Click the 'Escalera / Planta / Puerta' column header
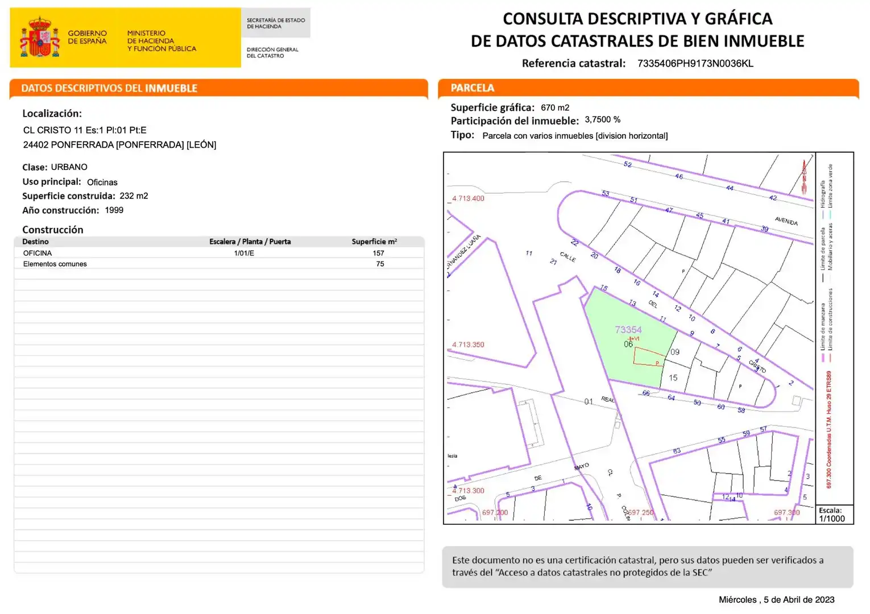 coord(250,242)
